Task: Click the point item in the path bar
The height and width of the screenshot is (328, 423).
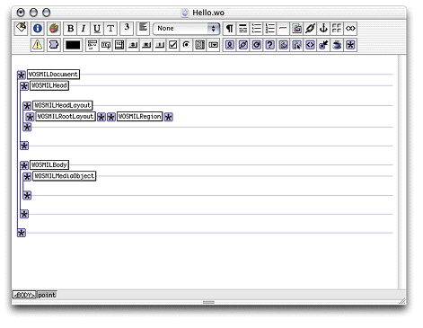Action: tap(47, 295)
